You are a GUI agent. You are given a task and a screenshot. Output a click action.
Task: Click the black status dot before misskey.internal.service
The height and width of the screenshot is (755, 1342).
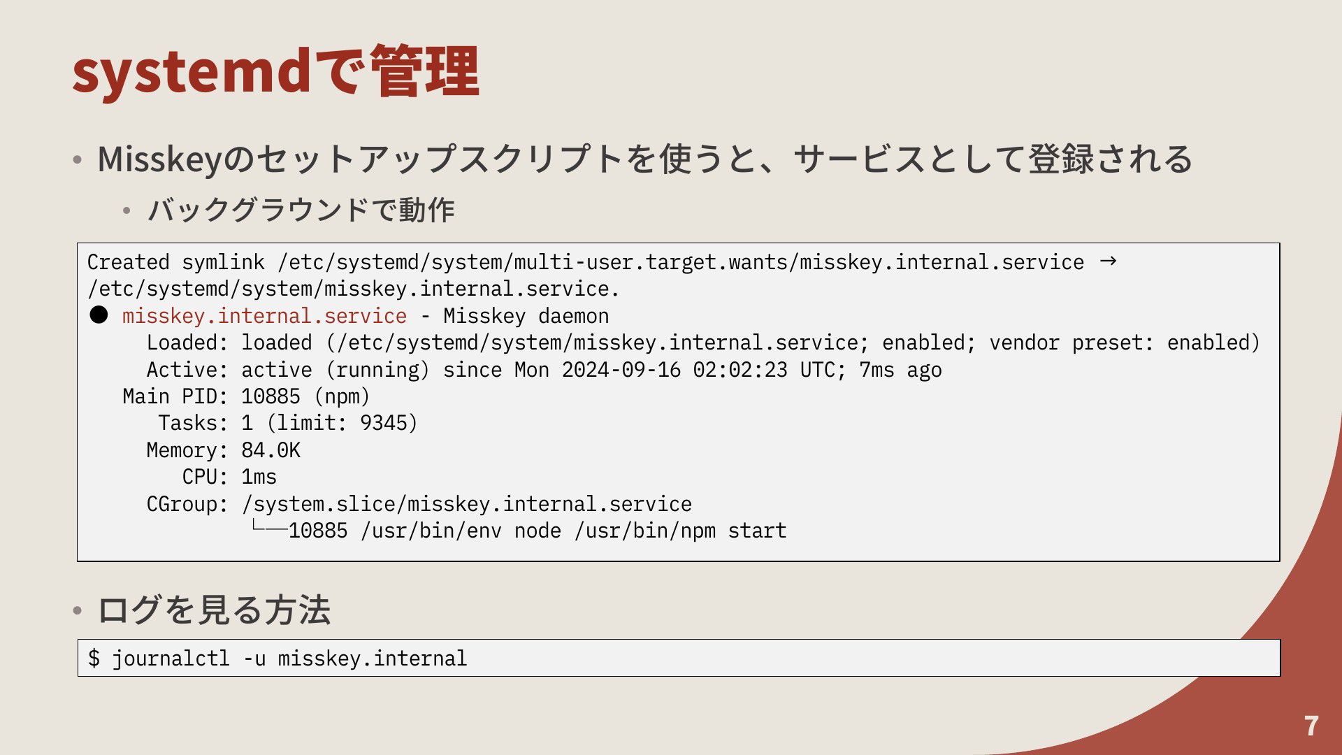coord(99,315)
